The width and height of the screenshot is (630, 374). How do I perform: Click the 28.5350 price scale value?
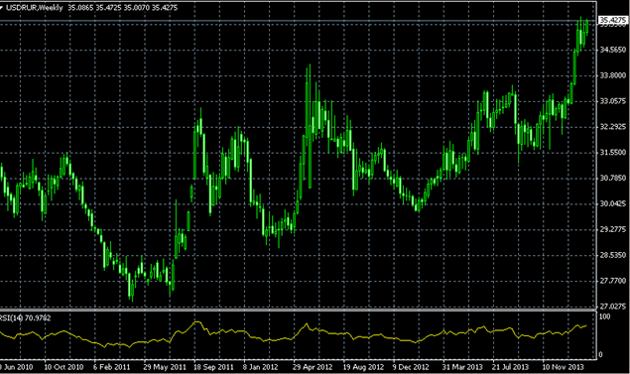coord(613,255)
